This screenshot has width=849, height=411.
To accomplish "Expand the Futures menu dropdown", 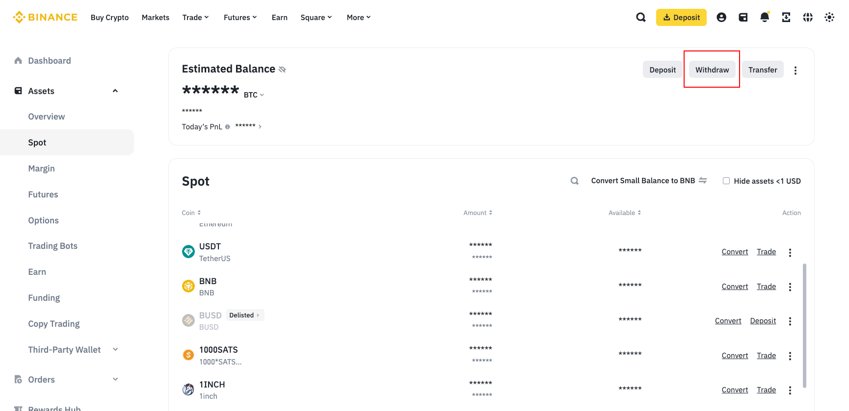I will tap(240, 18).
